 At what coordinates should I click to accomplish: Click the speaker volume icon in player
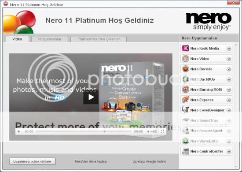[x=148, y=131]
